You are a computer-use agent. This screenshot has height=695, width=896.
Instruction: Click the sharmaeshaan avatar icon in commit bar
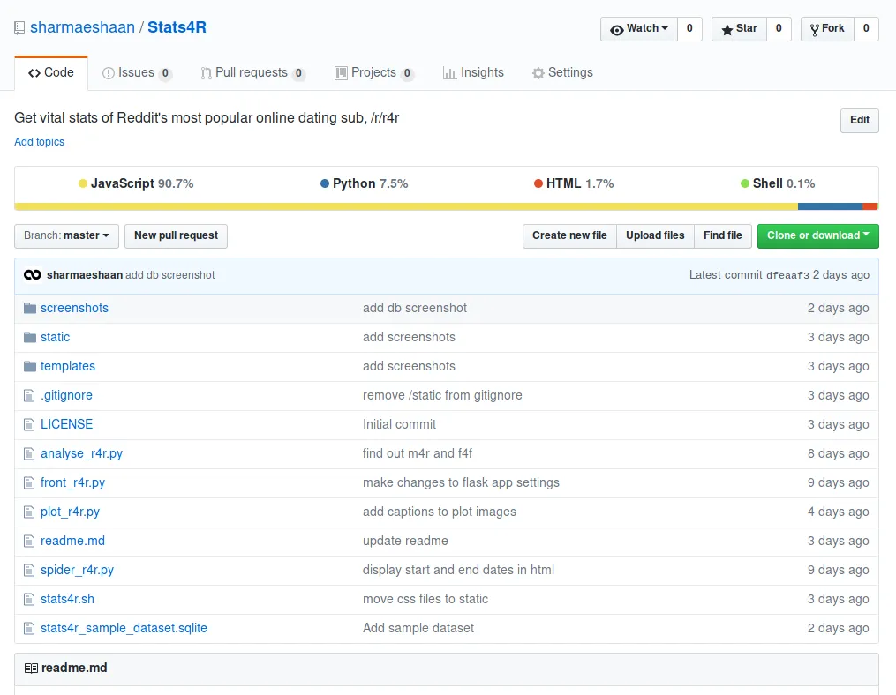[33, 275]
